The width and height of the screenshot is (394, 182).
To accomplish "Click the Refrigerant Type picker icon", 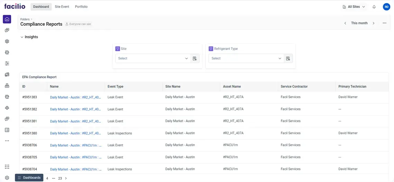I will pyautogui.click(x=288, y=58).
